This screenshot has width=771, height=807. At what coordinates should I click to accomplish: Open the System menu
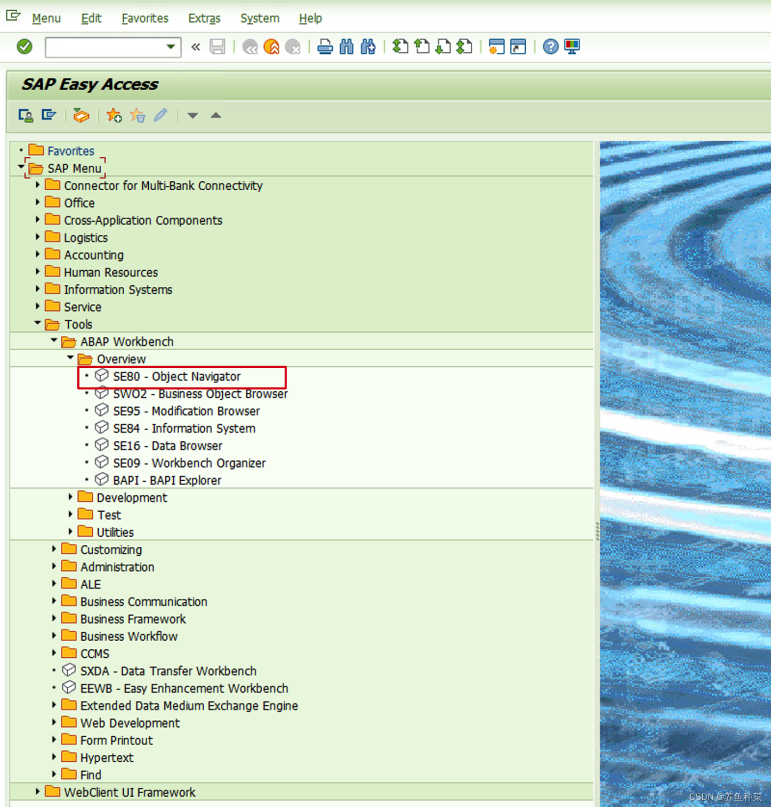(260, 18)
